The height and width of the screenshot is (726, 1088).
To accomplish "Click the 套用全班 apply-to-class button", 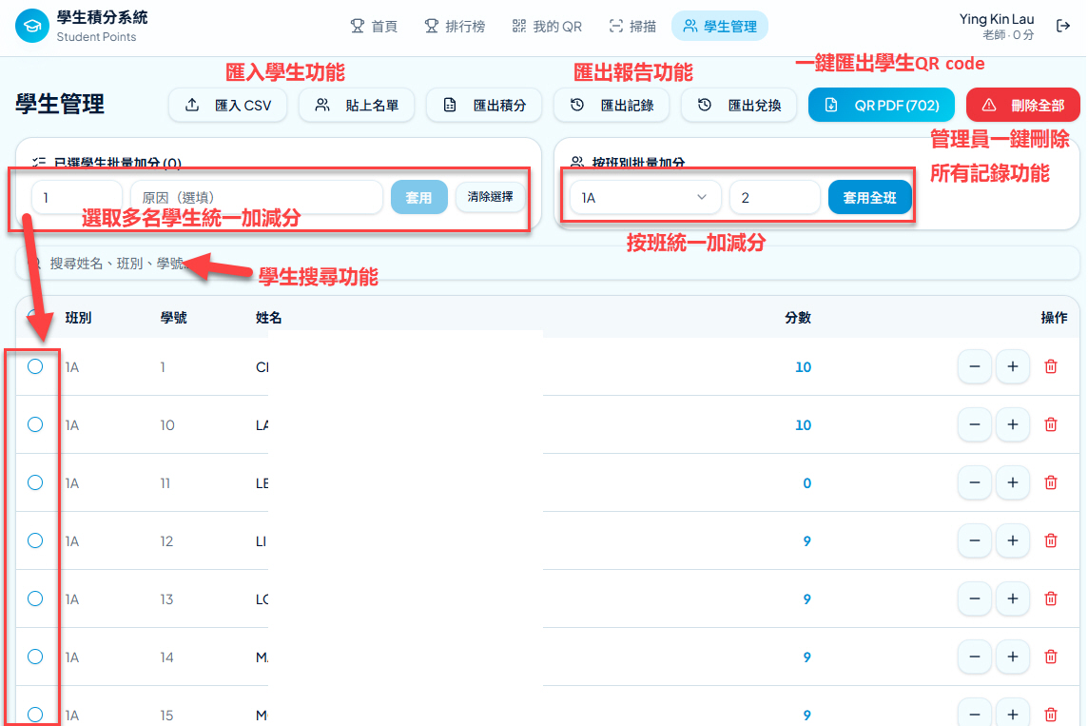I will 869,198.
